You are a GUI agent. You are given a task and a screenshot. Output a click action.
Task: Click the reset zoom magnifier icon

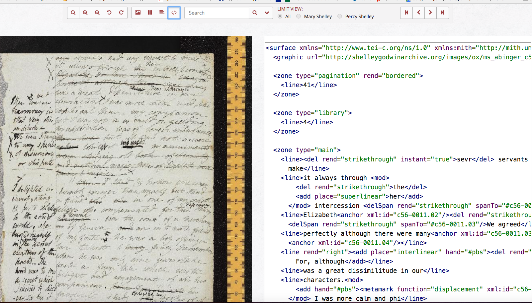coord(73,13)
